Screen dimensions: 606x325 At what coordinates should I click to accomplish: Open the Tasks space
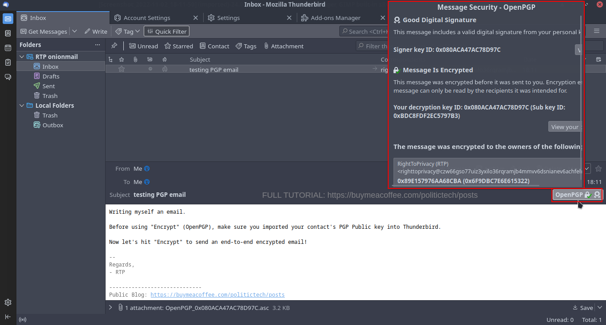(x=8, y=63)
